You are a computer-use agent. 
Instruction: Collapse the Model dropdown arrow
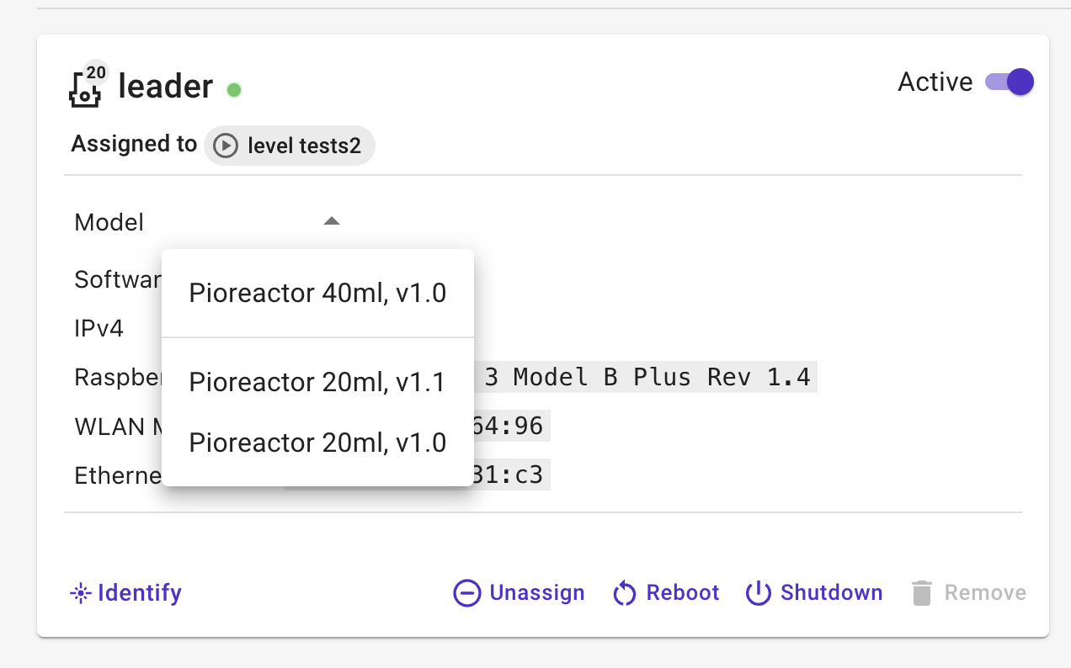pyautogui.click(x=332, y=221)
